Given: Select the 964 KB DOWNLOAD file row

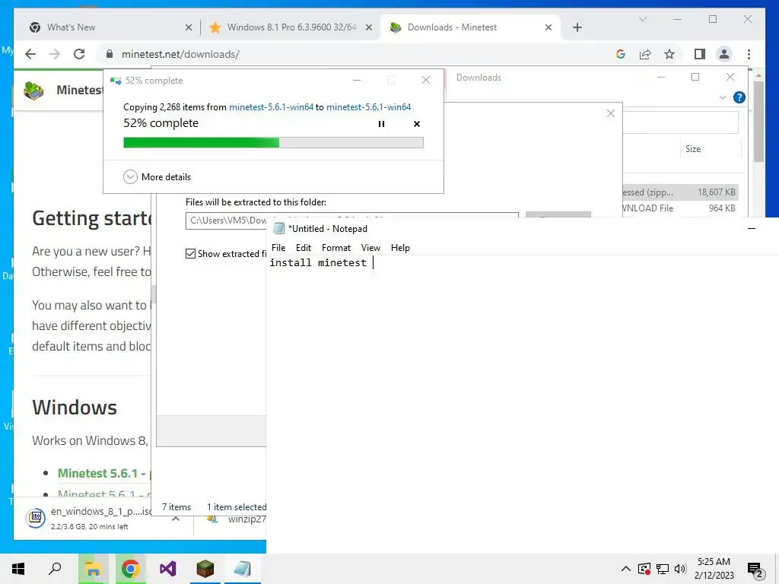Looking at the screenshot, I should click(x=680, y=208).
